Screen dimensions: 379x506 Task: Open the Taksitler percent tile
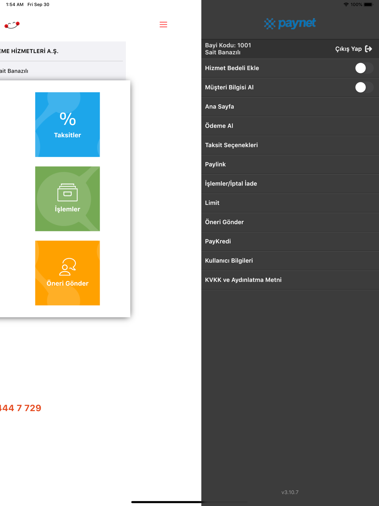point(67,124)
